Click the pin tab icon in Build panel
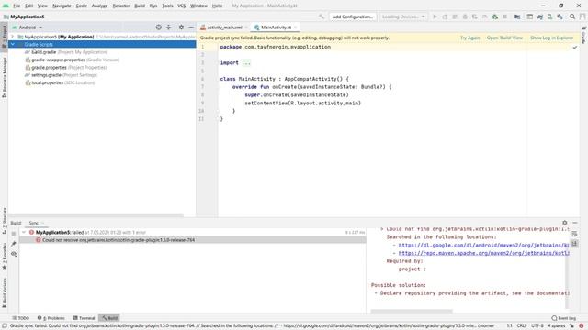 click(14, 244)
